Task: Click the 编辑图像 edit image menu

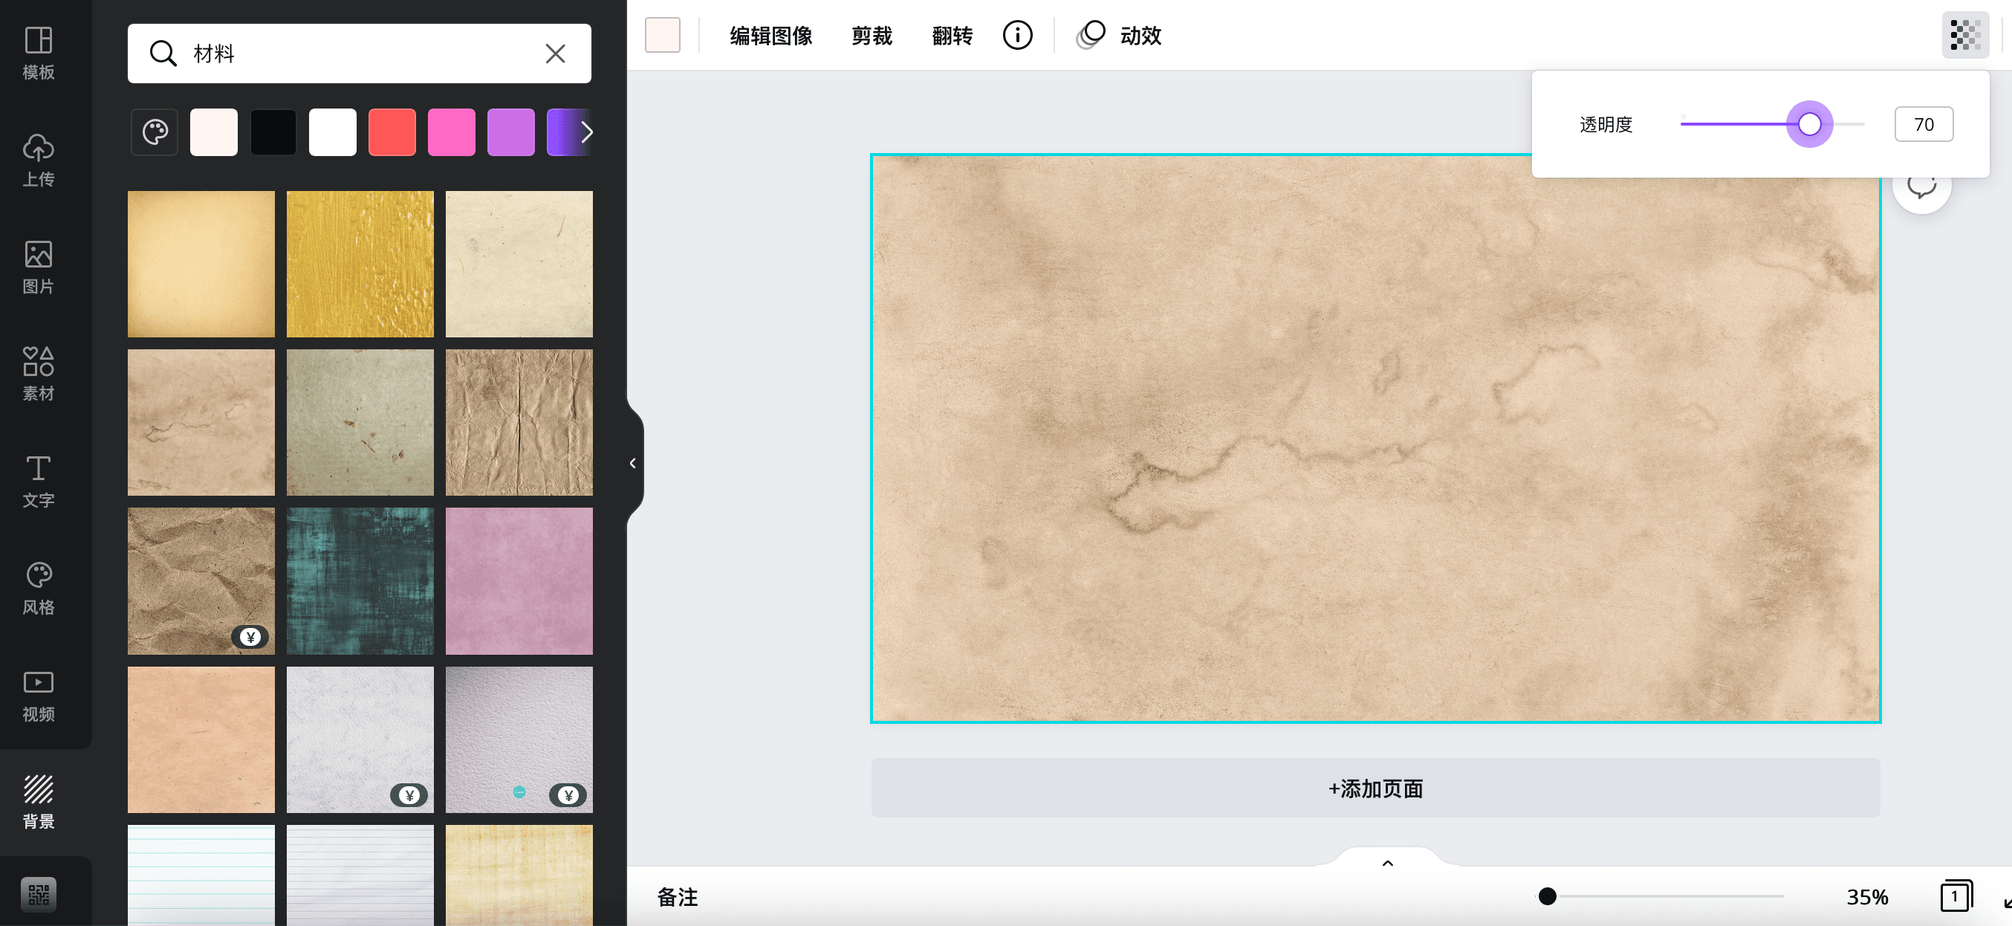Action: pyautogui.click(x=771, y=35)
